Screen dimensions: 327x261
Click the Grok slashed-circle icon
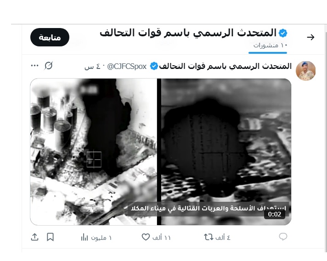48,66
